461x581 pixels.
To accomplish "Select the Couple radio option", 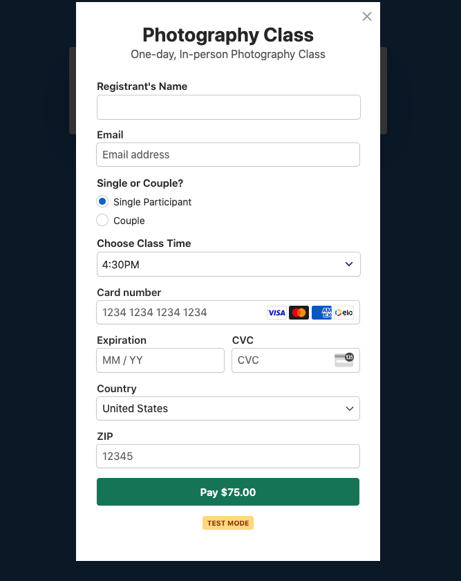I will (102, 221).
